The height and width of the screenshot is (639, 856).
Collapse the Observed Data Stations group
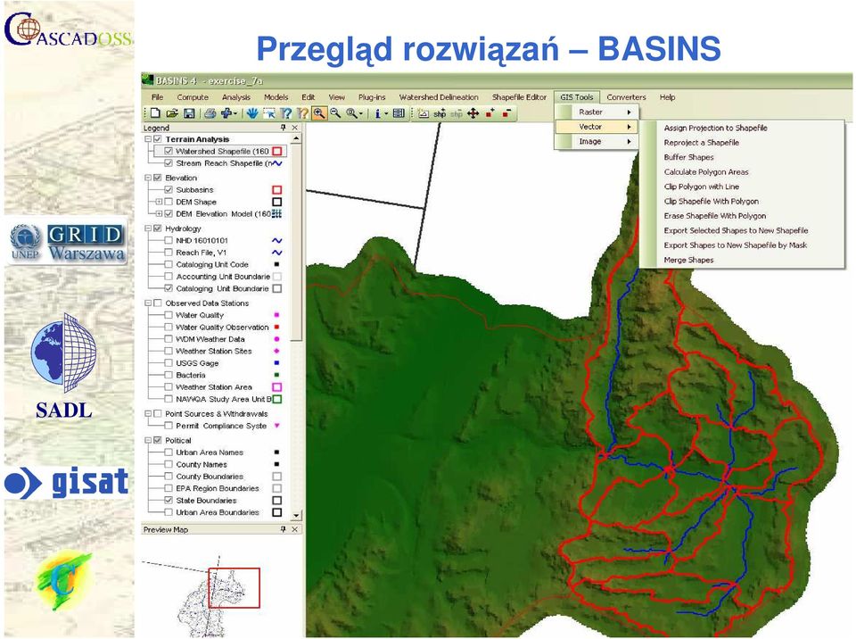pyautogui.click(x=148, y=303)
